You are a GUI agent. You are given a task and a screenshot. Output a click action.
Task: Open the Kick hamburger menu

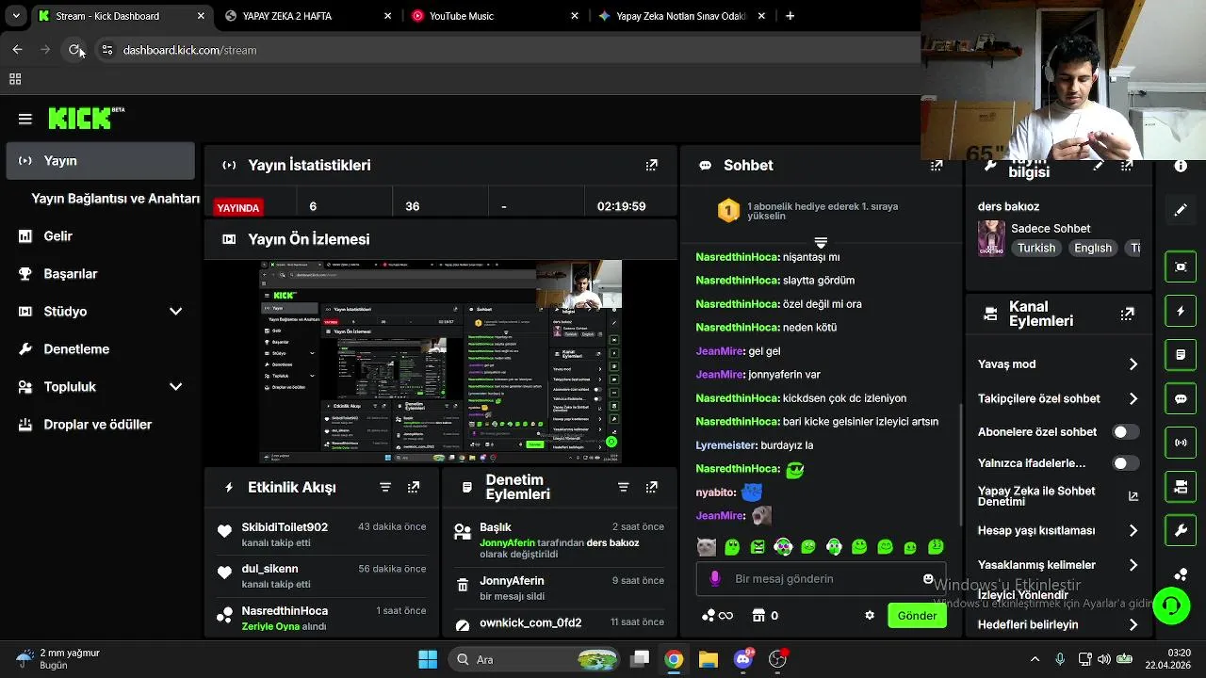click(x=25, y=119)
